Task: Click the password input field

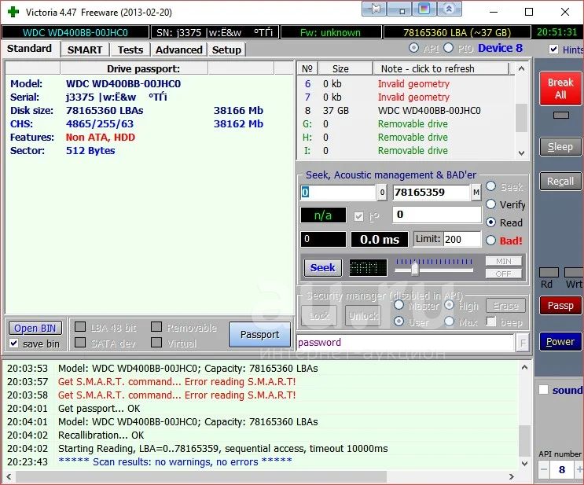Action: [x=406, y=343]
